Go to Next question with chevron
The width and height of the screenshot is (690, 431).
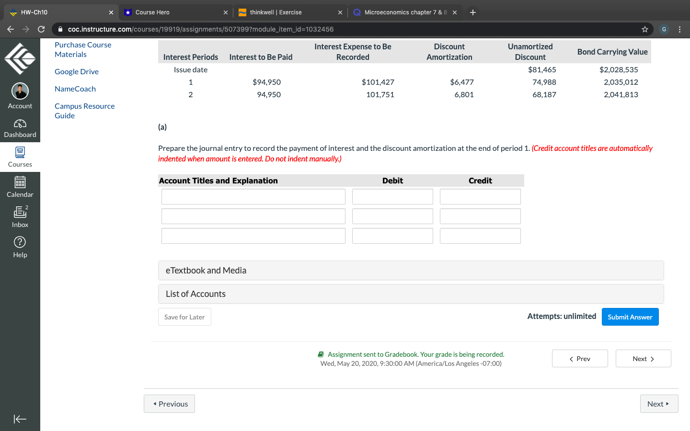click(x=643, y=359)
